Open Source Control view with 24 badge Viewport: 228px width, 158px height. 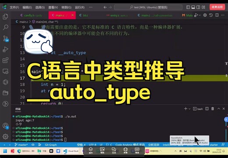(6, 39)
